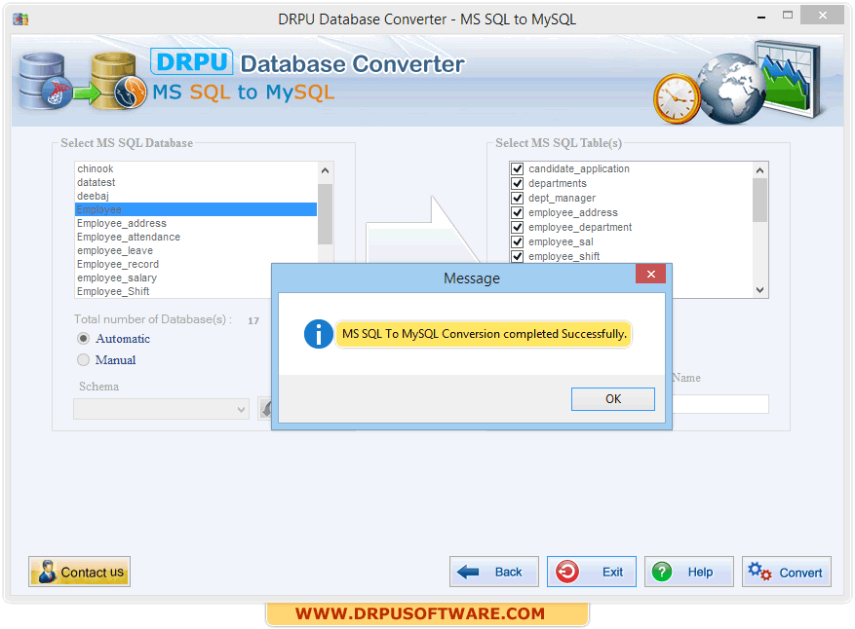855x629 pixels.
Task: Uncheck the dept_manager table checkbox
Action: point(518,199)
